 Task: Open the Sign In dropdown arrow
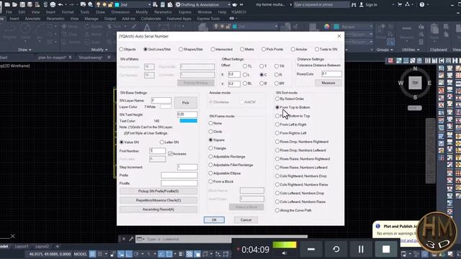[x=393, y=5]
